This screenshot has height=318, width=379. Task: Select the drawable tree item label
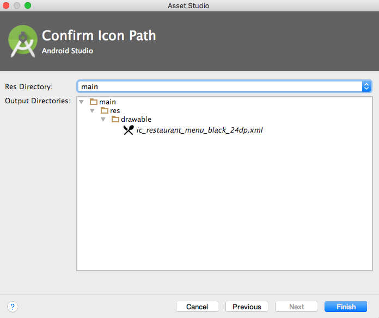pyautogui.click(x=136, y=119)
